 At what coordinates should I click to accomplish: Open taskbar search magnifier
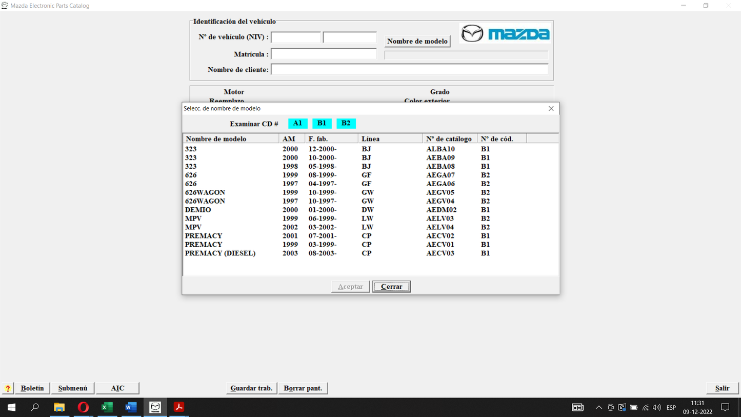35,407
